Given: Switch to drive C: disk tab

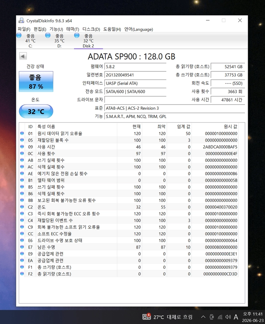Looking at the screenshot, I should [x=30, y=41].
